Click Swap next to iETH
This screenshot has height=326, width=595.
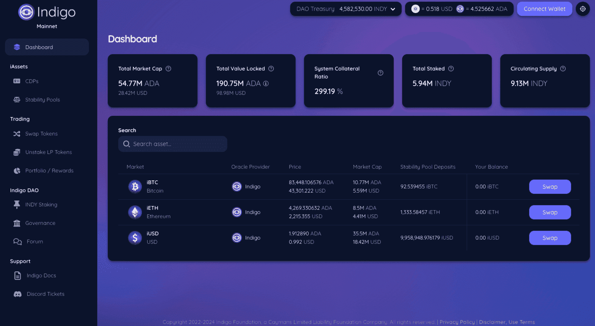click(x=550, y=212)
